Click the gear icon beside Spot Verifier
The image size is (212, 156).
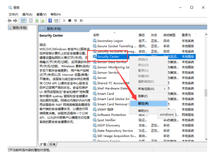pos(94,120)
